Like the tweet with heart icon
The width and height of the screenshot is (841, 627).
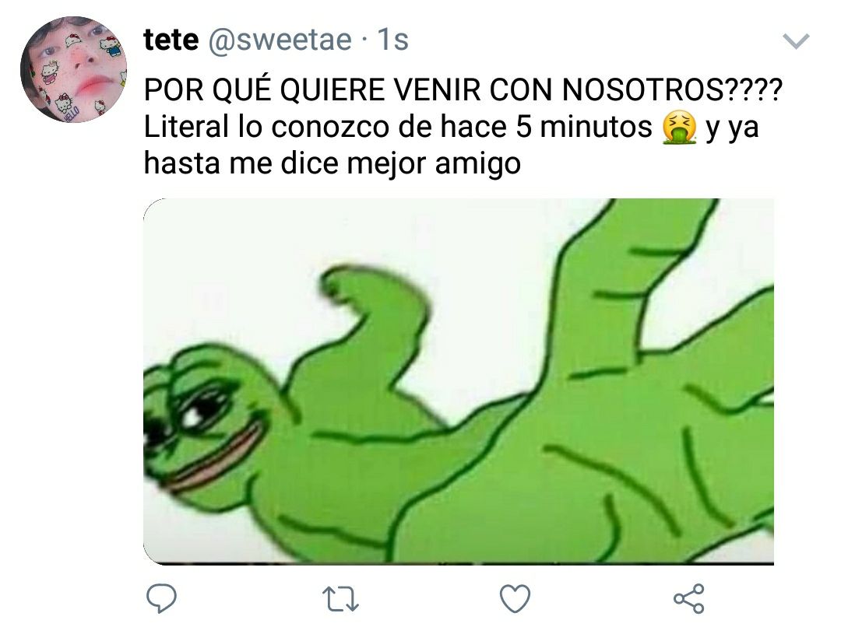(x=515, y=598)
